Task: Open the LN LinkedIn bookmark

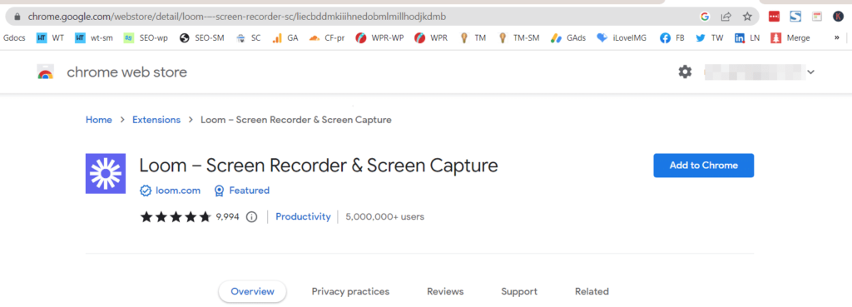Action: pyautogui.click(x=747, y=38)
